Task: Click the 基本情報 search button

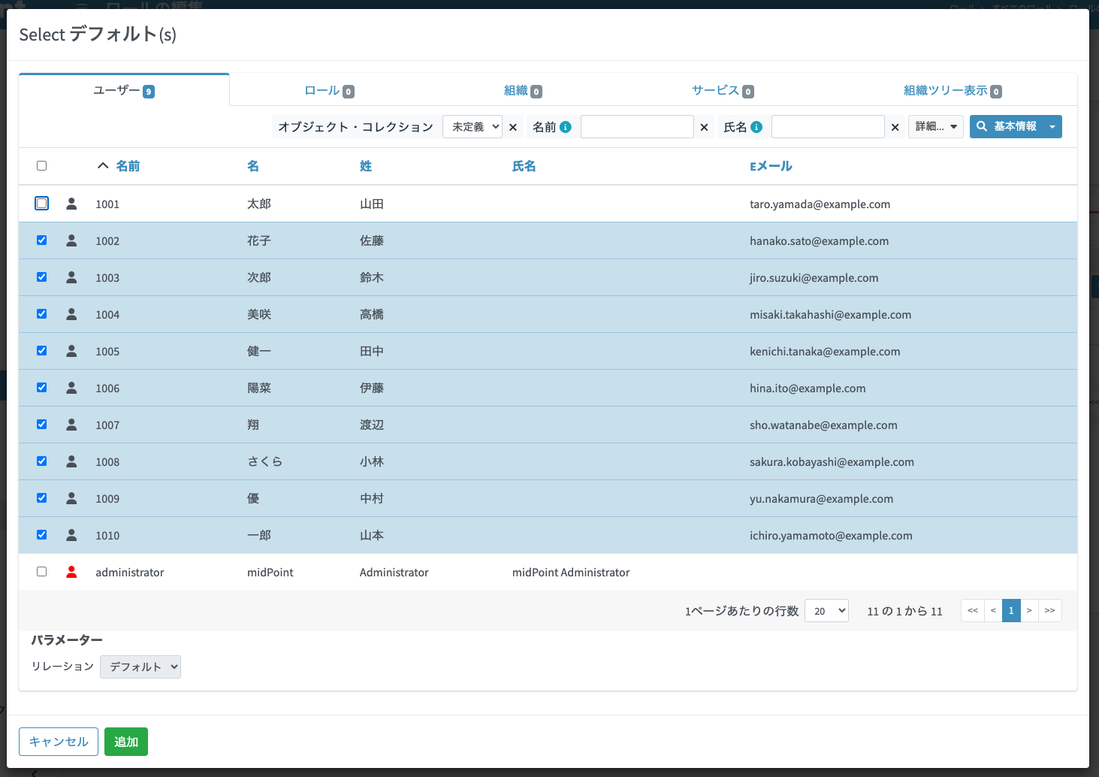Action: (x=1006, y=126)
